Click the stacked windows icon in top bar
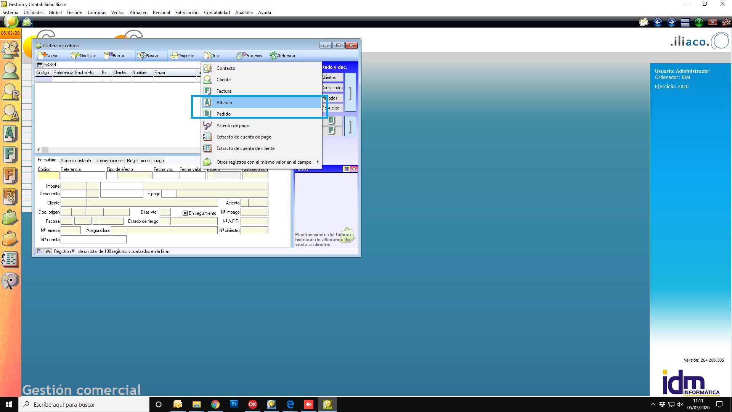 click(685, 22)
